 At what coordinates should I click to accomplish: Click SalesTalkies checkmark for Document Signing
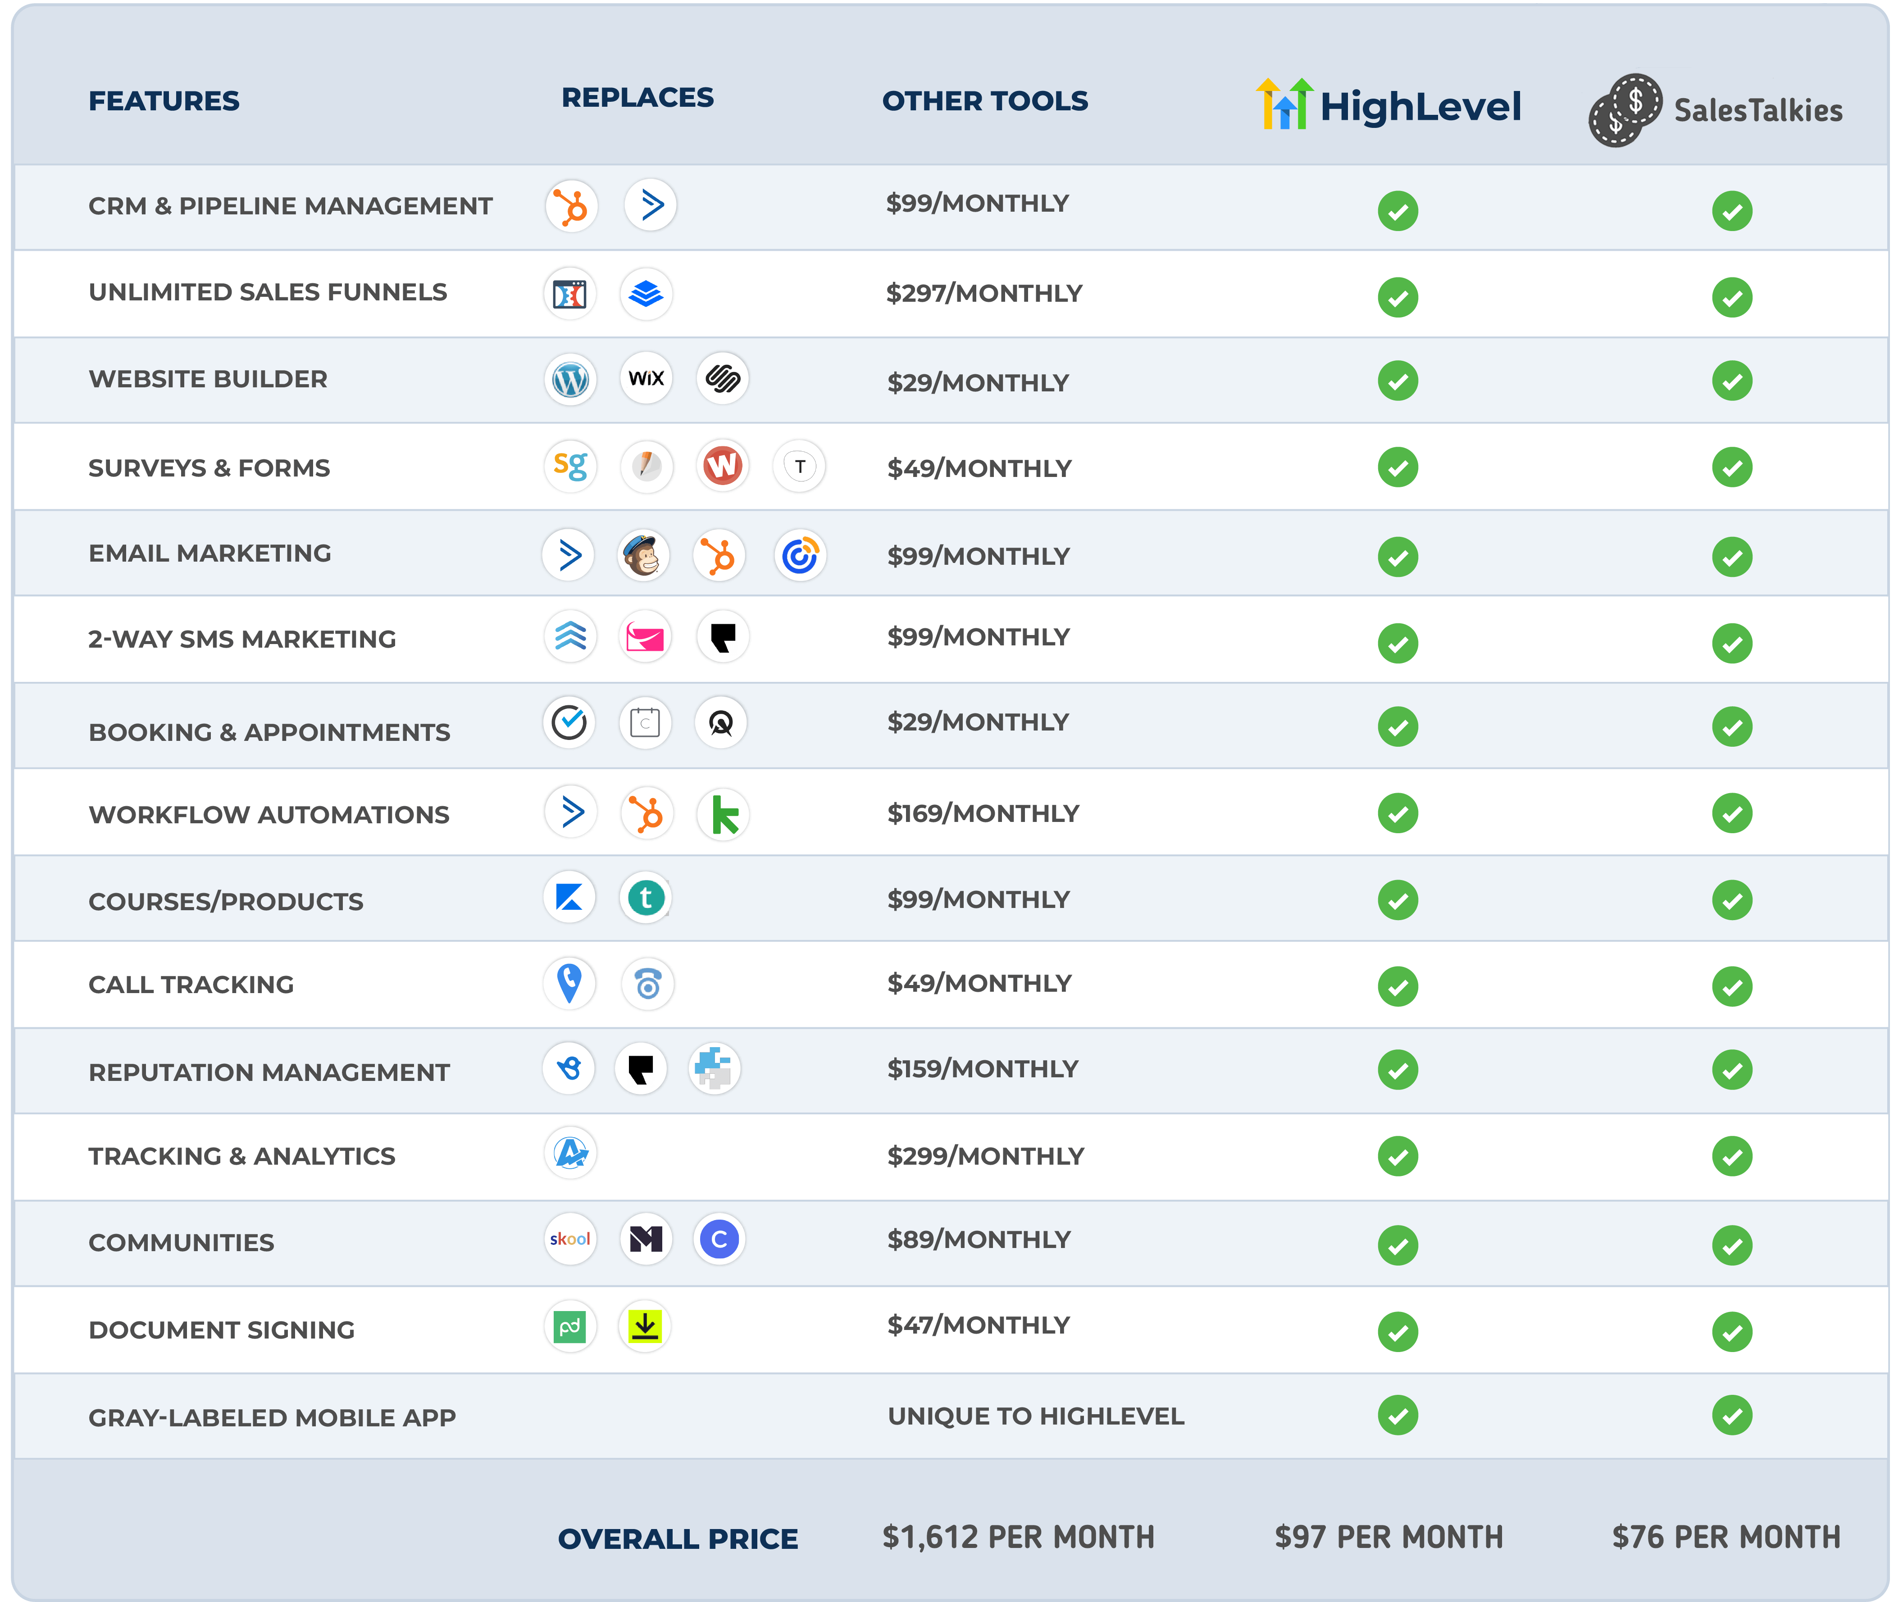[1732, 1332]
